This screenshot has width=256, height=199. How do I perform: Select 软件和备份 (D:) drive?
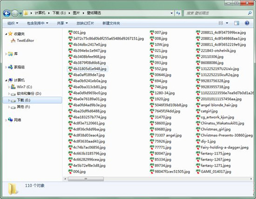tap(29, 94)
